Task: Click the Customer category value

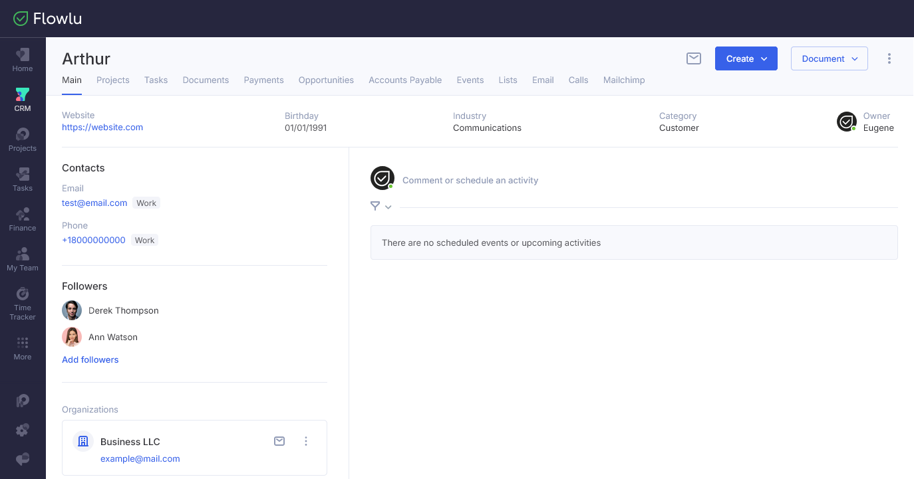Action: tap(679, 128)
